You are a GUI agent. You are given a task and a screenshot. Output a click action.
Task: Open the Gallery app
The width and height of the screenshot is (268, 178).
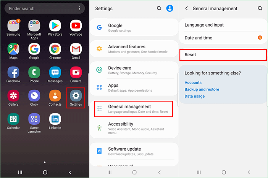(x=13, y=96)
